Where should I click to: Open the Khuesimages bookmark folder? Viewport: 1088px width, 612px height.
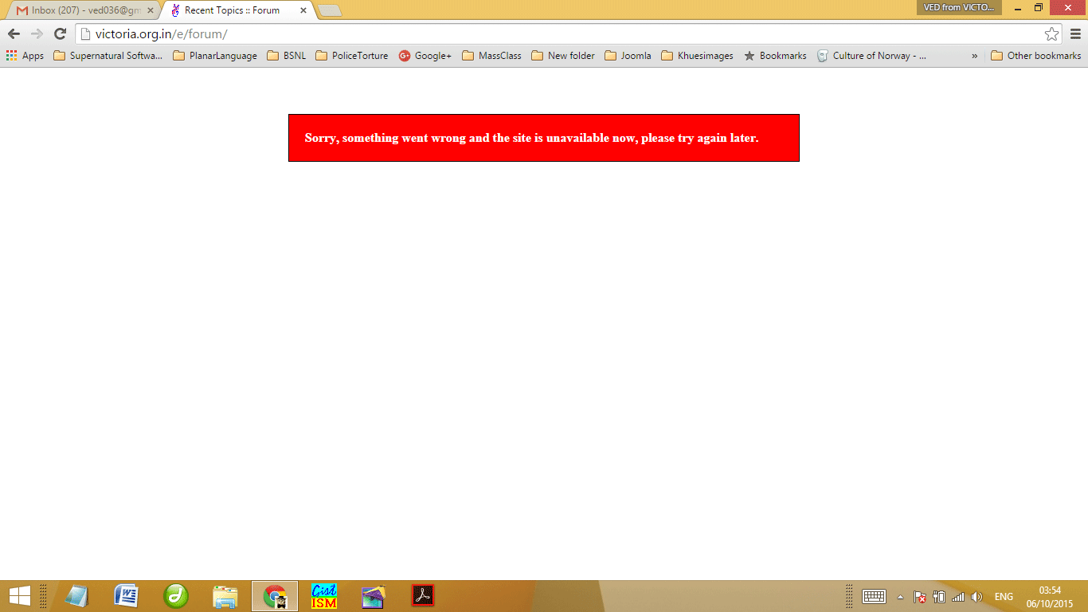pos(697,56)
